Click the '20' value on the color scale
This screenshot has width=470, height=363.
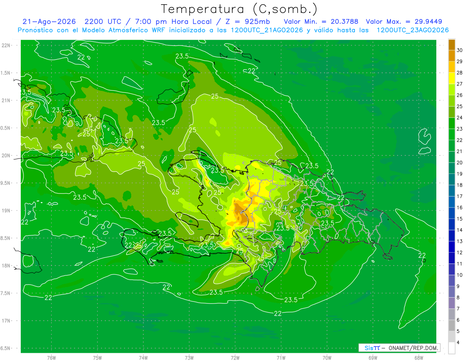tap(460, 163)
